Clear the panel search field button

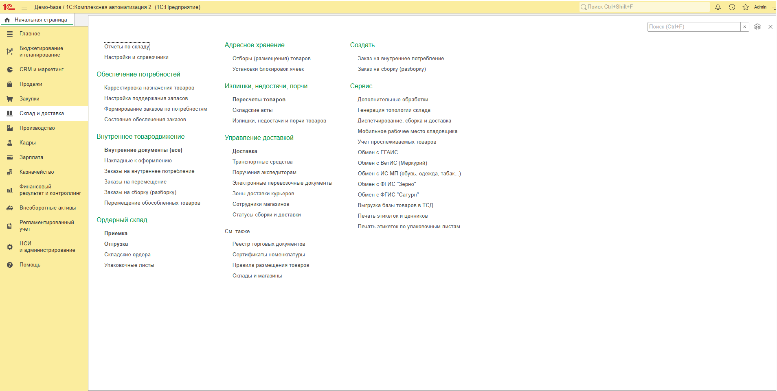745,27
